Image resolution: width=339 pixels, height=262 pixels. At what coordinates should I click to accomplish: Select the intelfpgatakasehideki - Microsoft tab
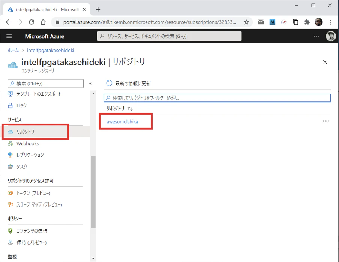pos(47,9)
